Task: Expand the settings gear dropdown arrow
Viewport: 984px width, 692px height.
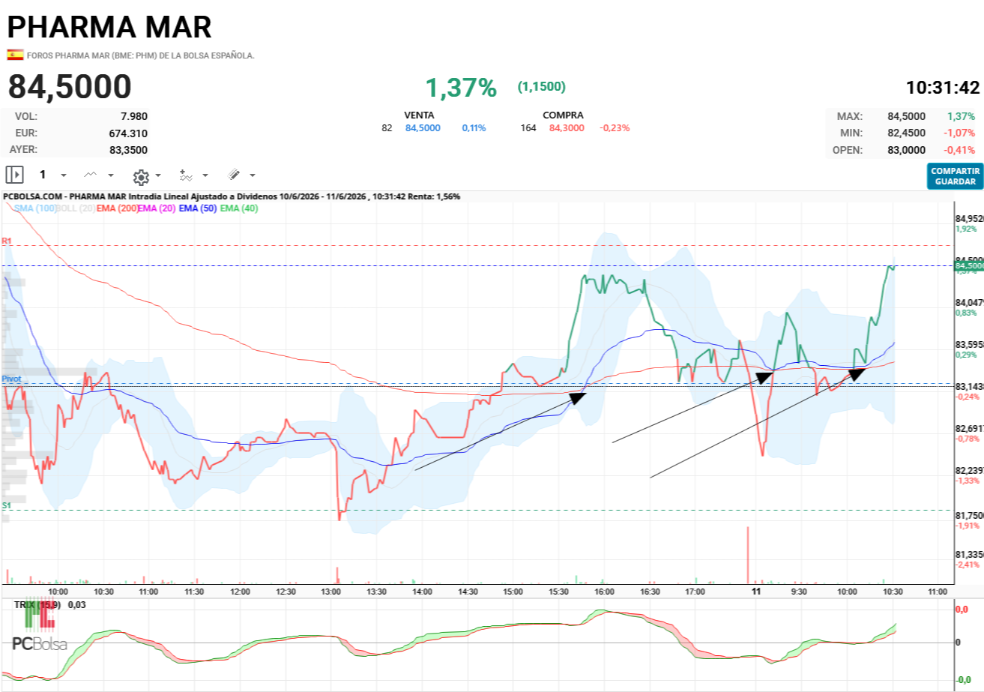Action: [158, 175]
